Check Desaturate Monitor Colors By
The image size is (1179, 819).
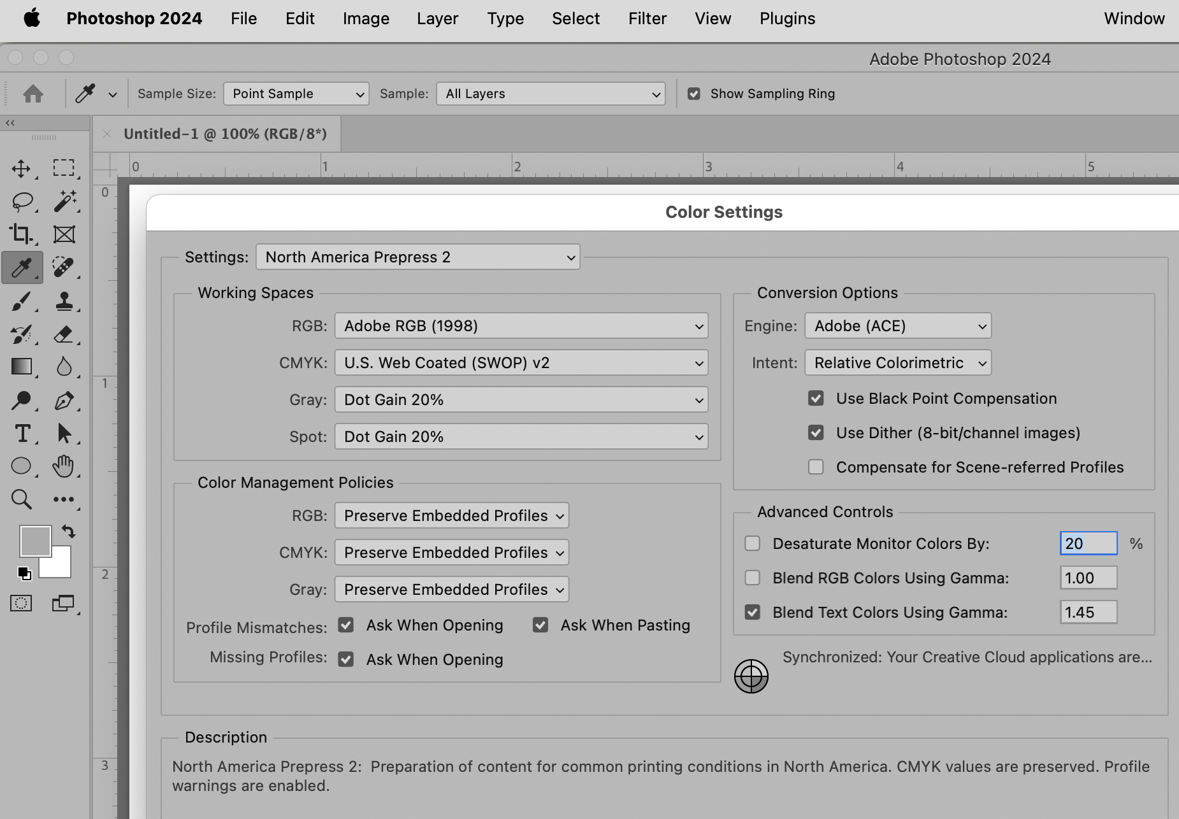point(753,543)
